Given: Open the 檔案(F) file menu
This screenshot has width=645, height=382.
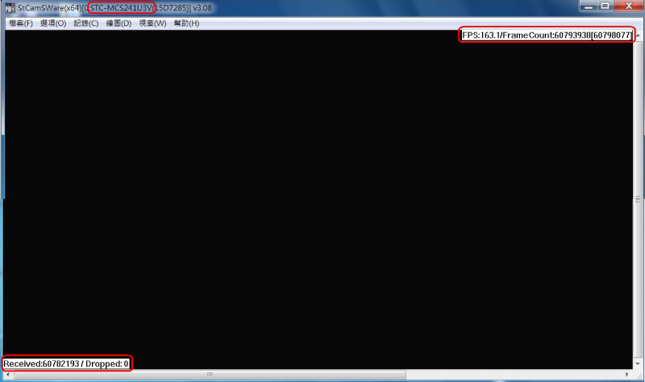Looking at the screenshot, I should point(20,23).
